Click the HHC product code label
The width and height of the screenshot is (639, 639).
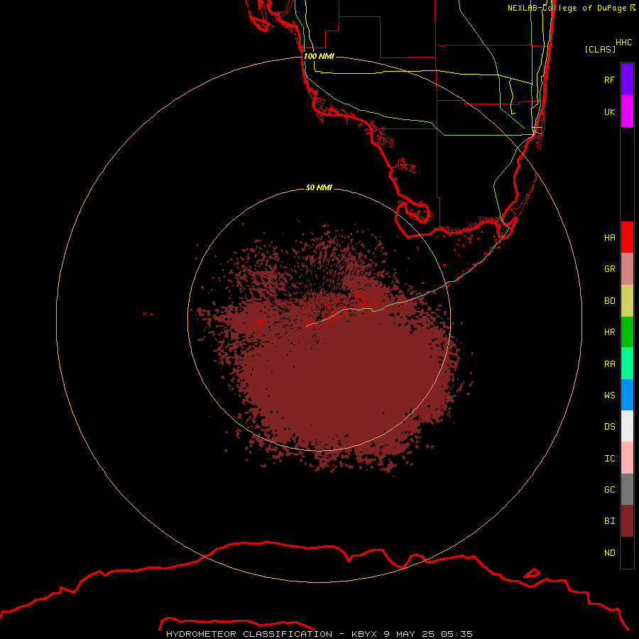pyautogui.click(x=623, y=43)
